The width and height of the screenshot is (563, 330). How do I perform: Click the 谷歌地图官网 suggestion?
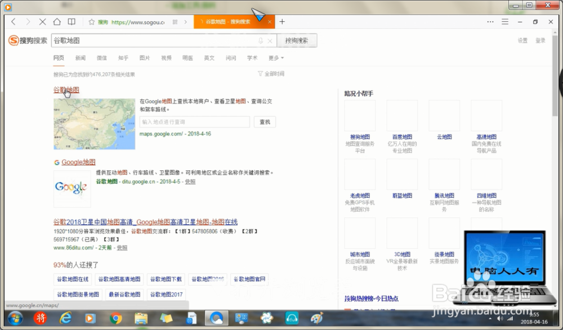pyautogui.click(x=249, y=279)
